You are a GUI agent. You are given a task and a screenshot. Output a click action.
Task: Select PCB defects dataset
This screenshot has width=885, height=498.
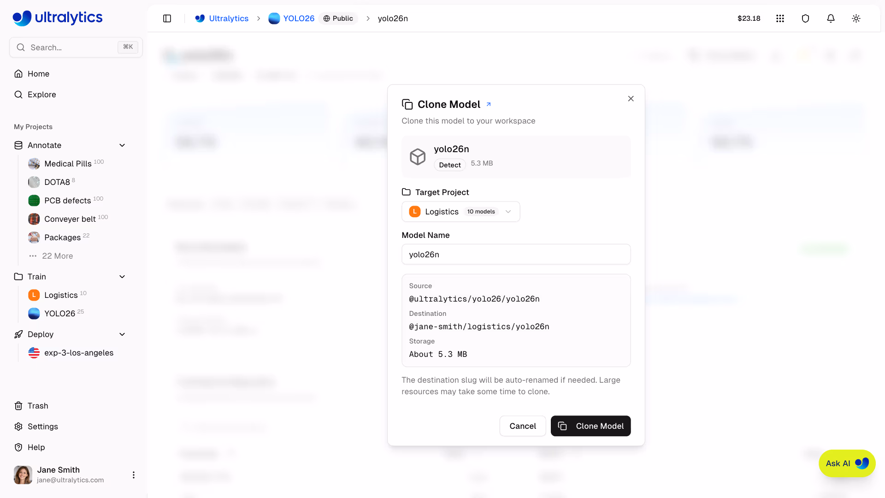click(x=68, y=201)
